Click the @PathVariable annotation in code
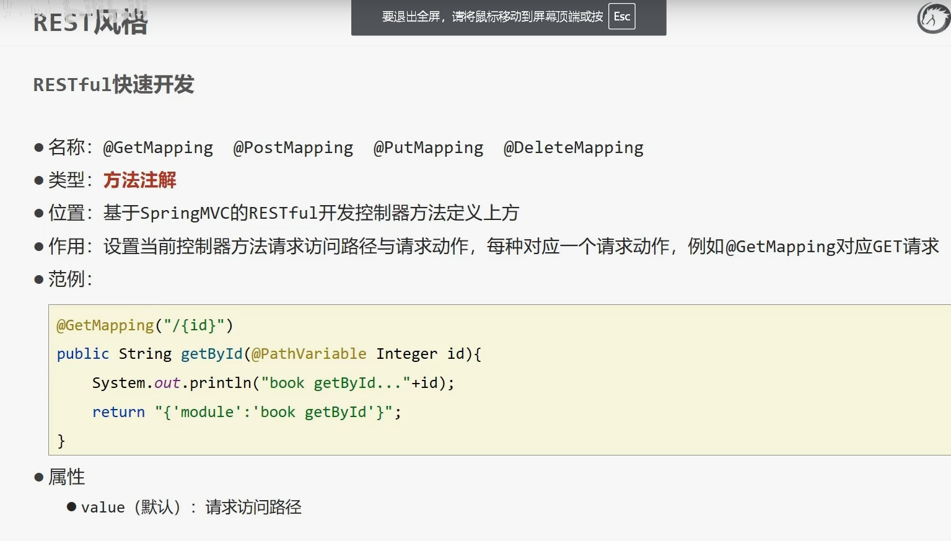Screen dimensions: 951x541 [309, 354]
